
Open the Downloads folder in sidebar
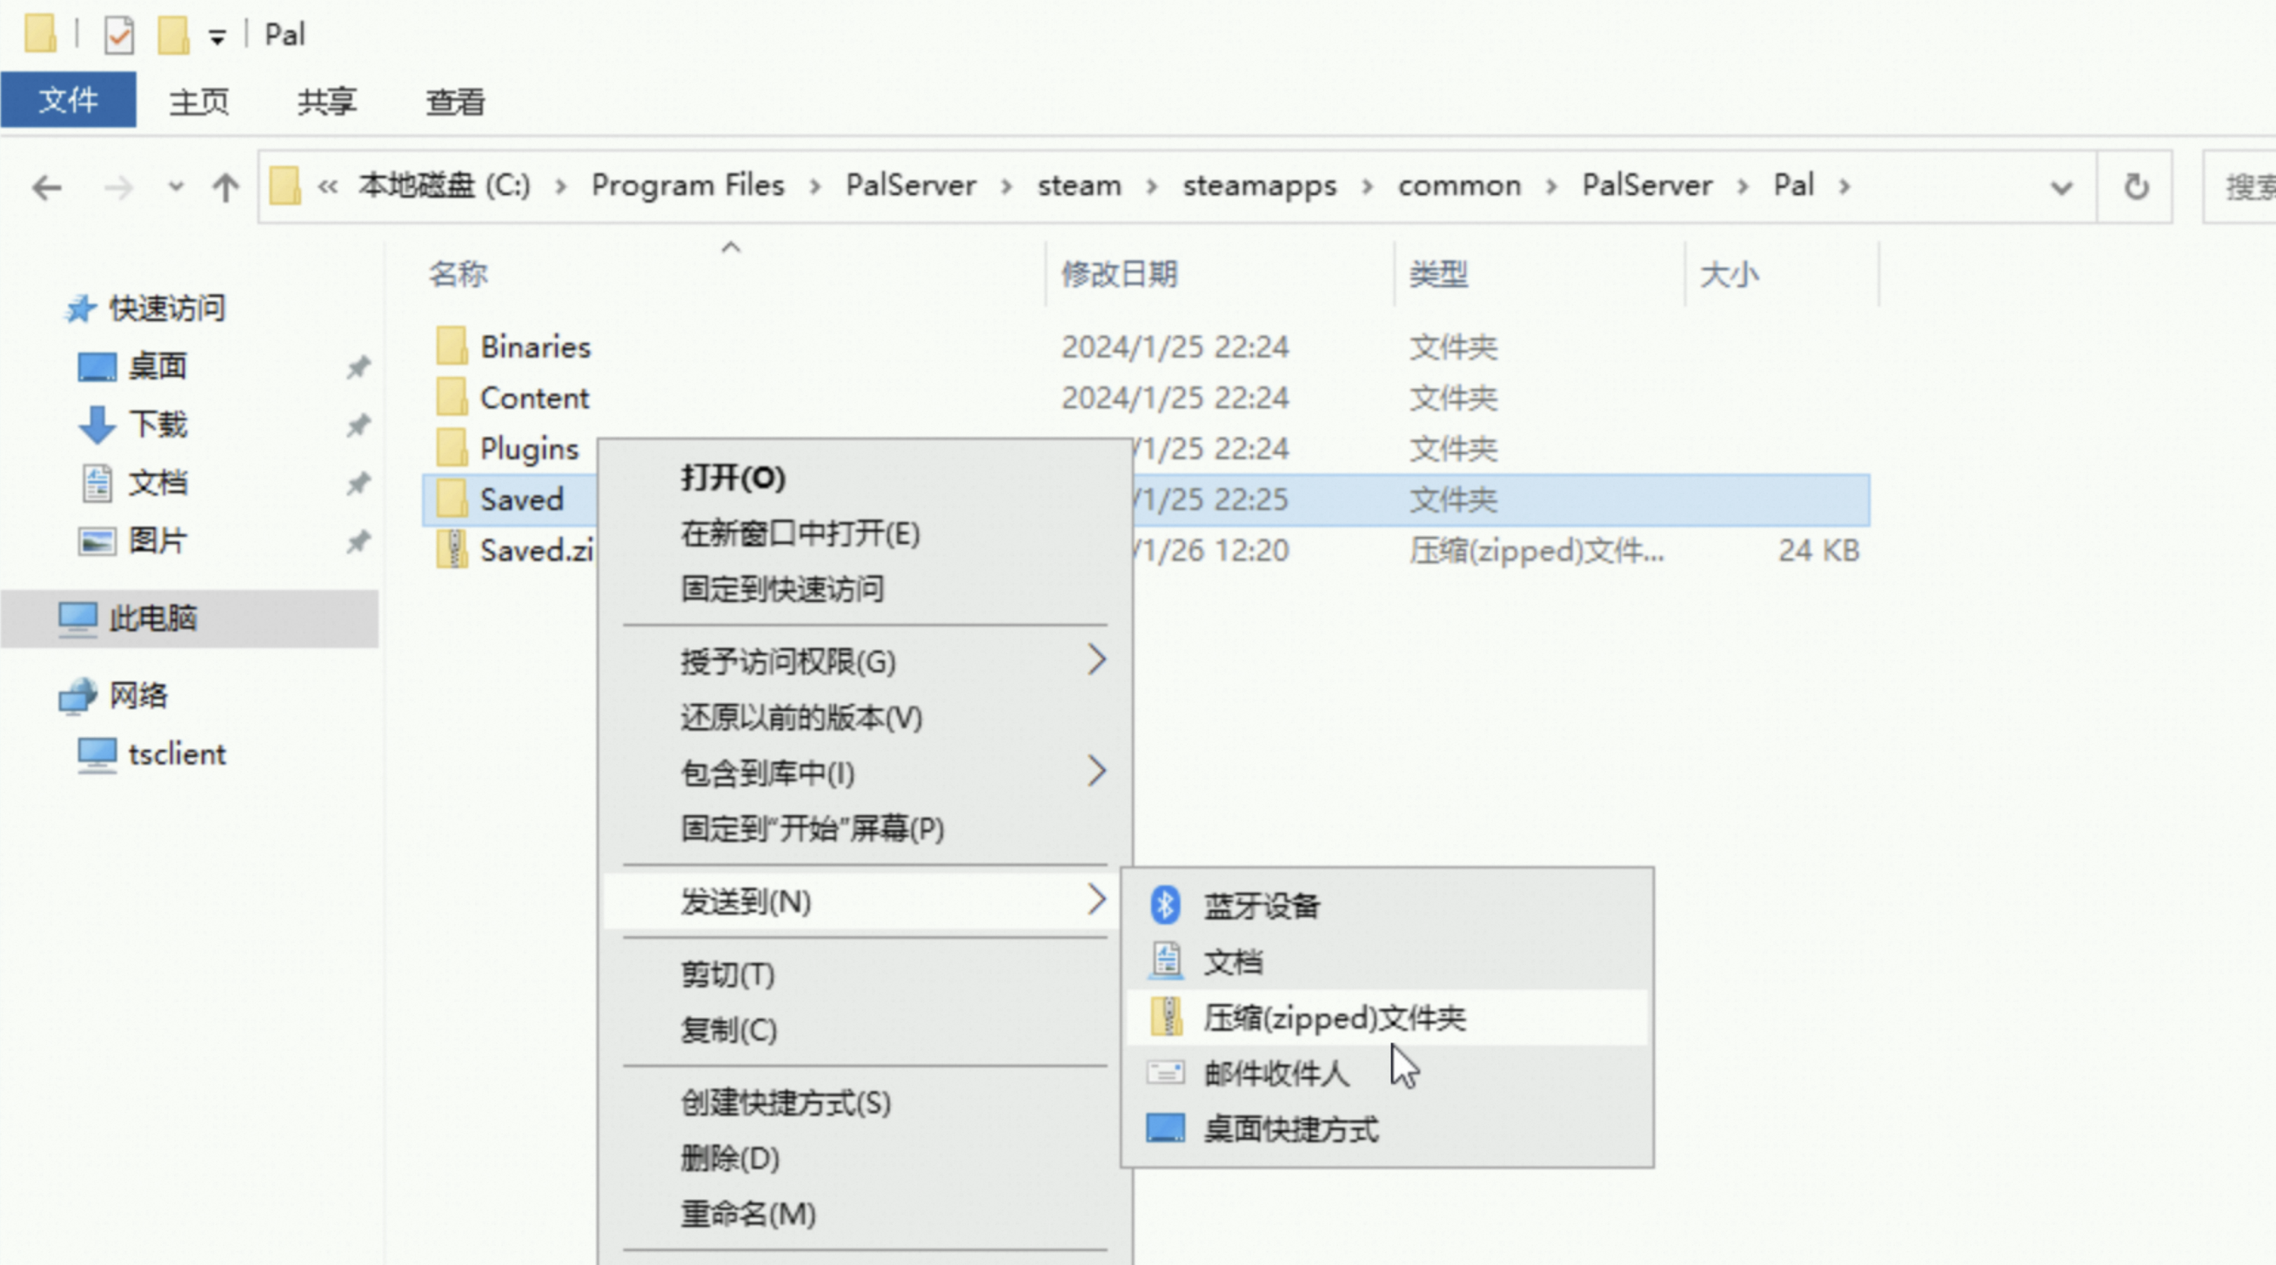tap(157, 425)
